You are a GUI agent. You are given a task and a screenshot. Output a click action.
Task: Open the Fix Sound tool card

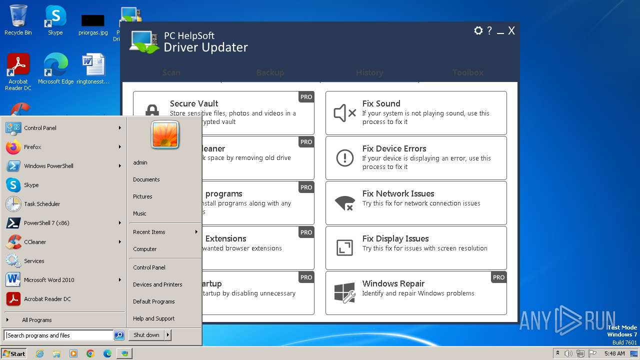416,113
